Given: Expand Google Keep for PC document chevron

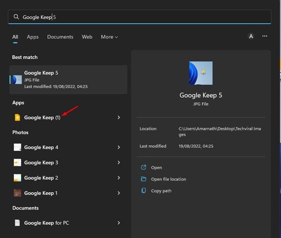Looking at the screenshot, I should click(x=119, y=223).
